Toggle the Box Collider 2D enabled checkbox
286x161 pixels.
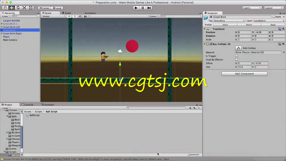point(211,44)
